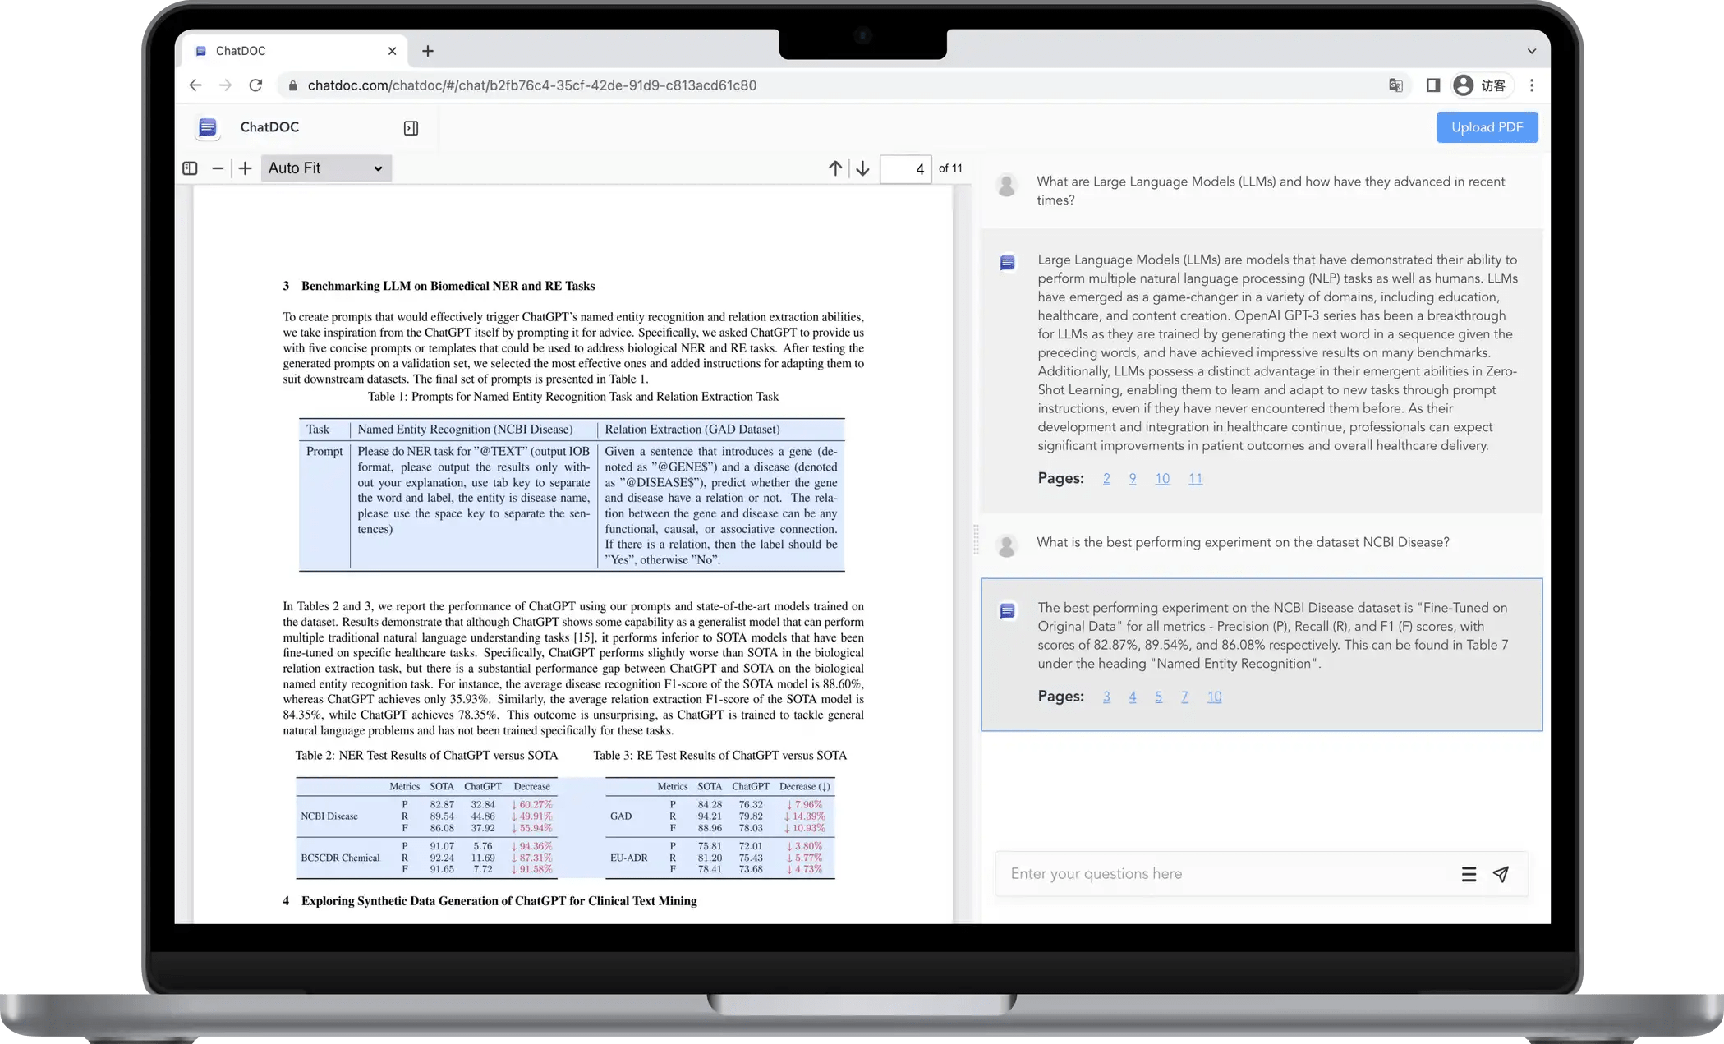Image resolution: width=1724 pixels, height=1044 pixels.
Task: Open the Auto Fit zoom dropdown
Action: pyautogui.click(x=326, y=168)
